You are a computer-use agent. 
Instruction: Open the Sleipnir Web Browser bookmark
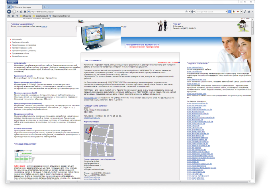click(x=60, y=16)
